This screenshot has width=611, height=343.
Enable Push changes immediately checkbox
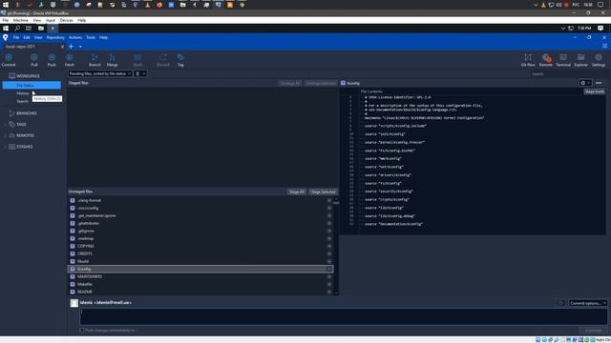click(81, 331)
